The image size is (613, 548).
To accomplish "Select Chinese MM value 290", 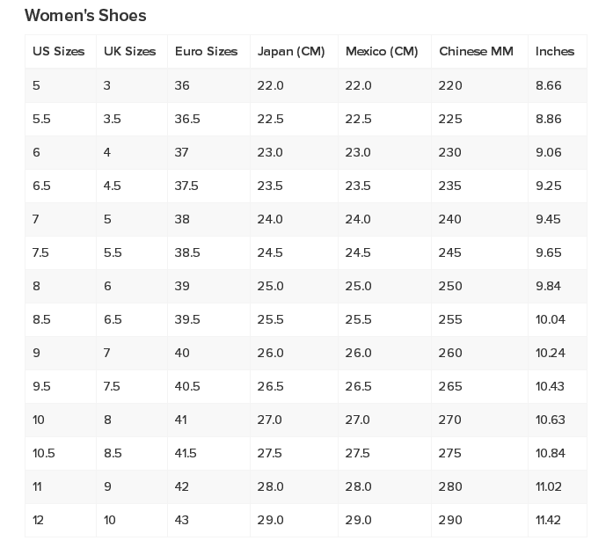I will [449, 520].
